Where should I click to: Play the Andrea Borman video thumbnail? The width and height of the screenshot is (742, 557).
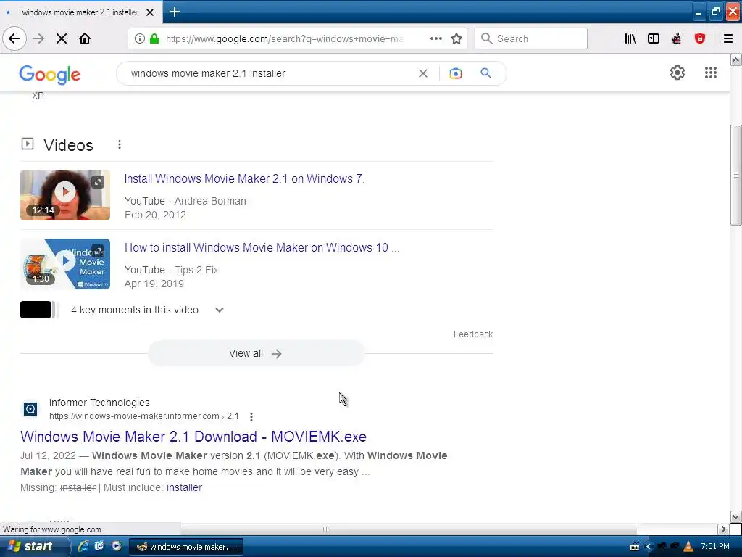pos(65,195)
